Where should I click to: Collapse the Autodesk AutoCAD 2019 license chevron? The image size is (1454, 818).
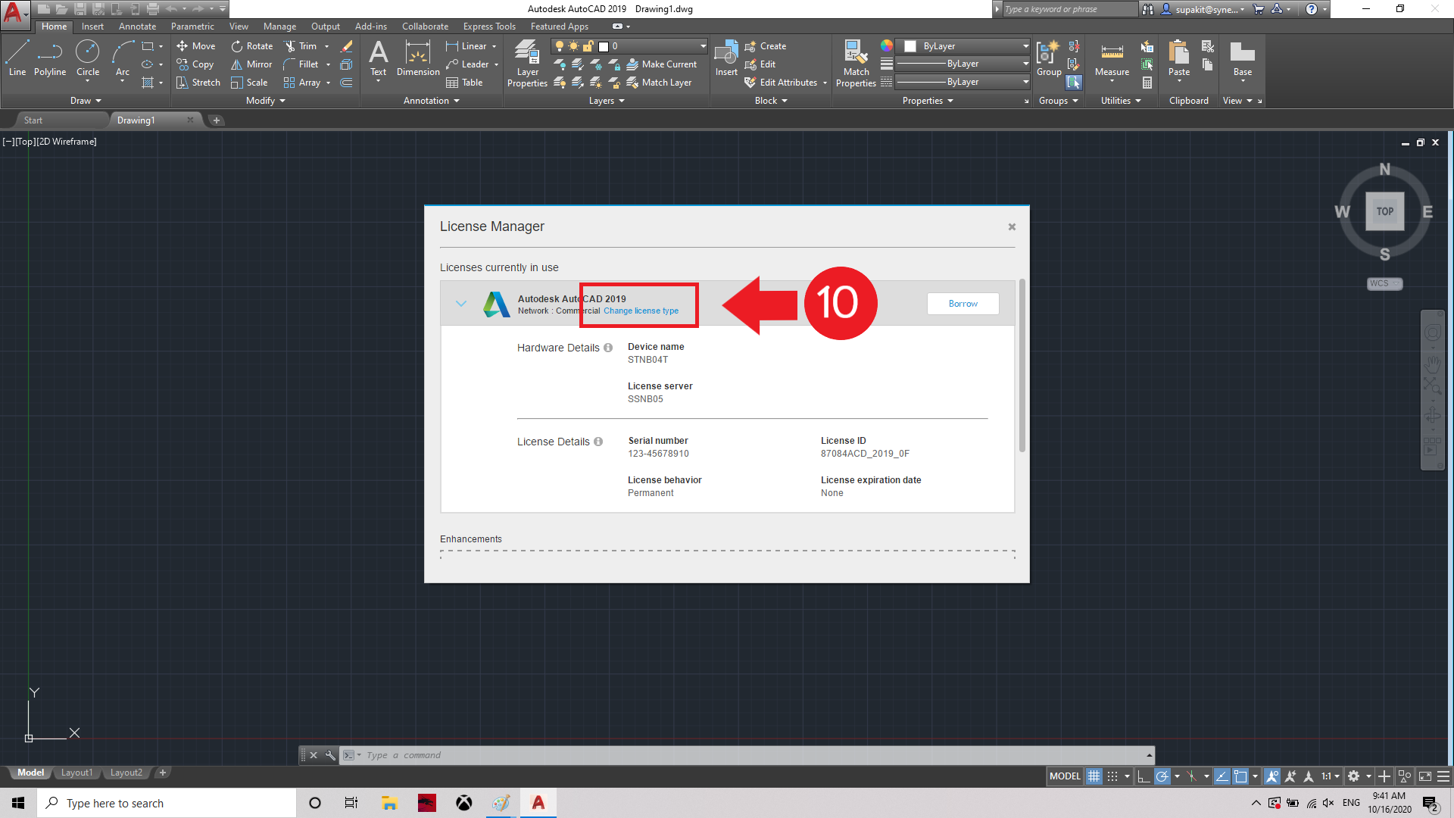(x=460, y=304)
